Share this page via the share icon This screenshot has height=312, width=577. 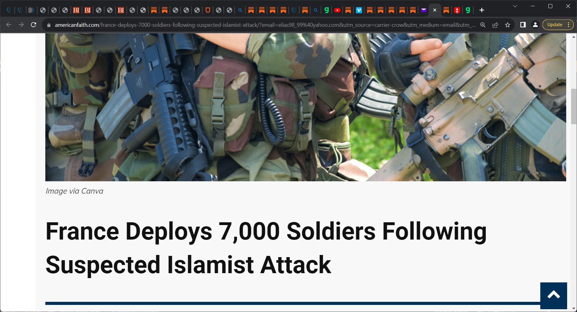495,25
